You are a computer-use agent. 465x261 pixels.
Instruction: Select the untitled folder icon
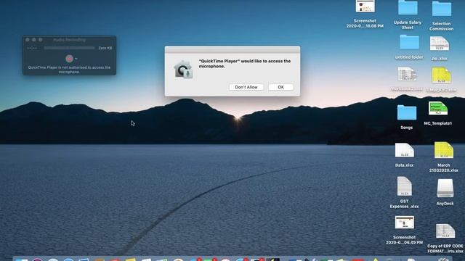click(409, 42)
